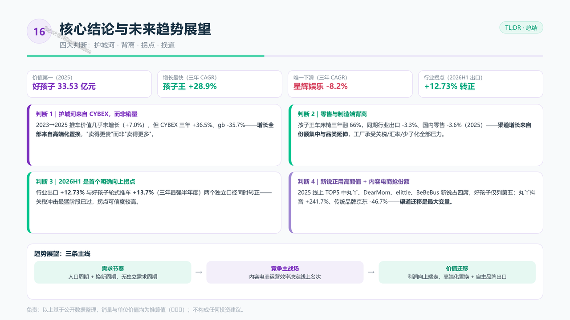The image size is (570, 320).
Task: Click the paragraph starting 孩子王车床椅三年翻 66%
Action: click(415, 129)
